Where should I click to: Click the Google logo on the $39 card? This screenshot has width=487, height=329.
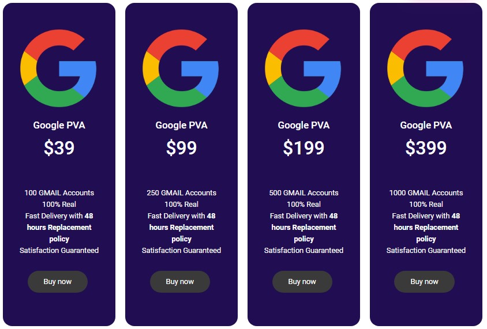[x=58, y=69]
